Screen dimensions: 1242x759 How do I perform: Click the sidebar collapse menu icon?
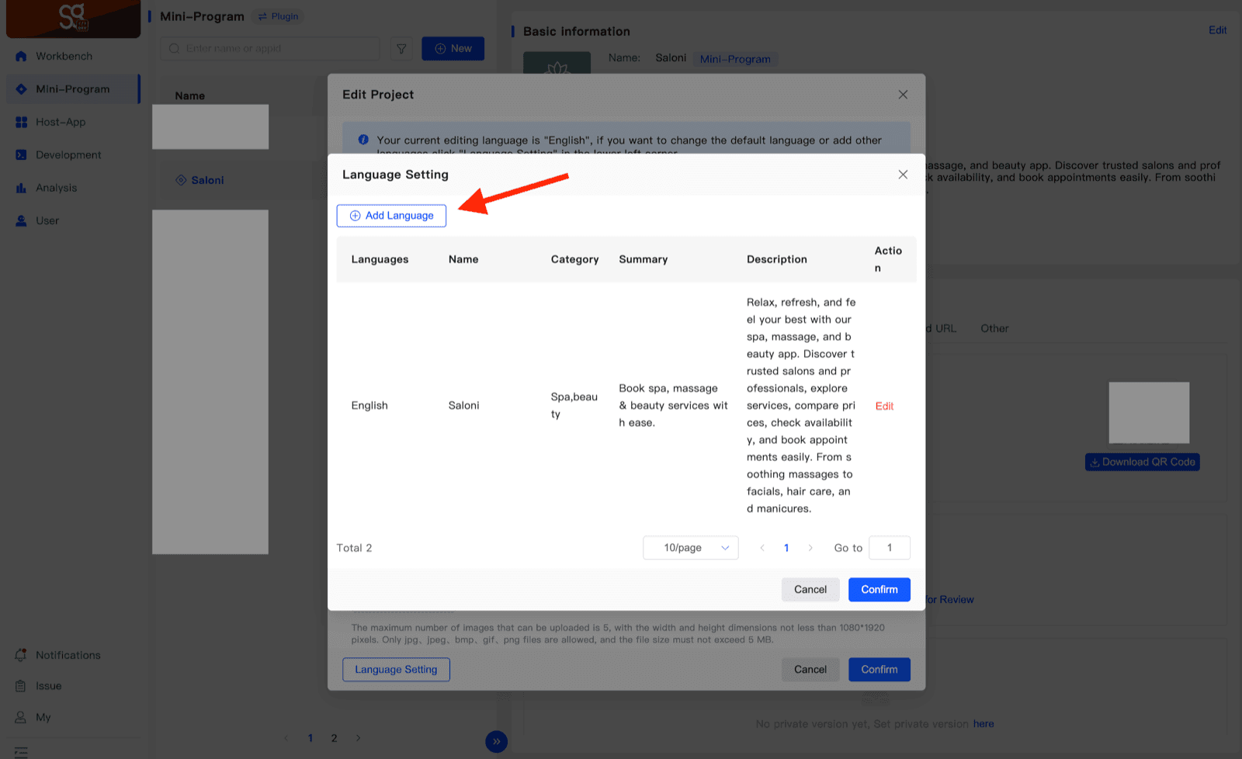pos(21,752)
